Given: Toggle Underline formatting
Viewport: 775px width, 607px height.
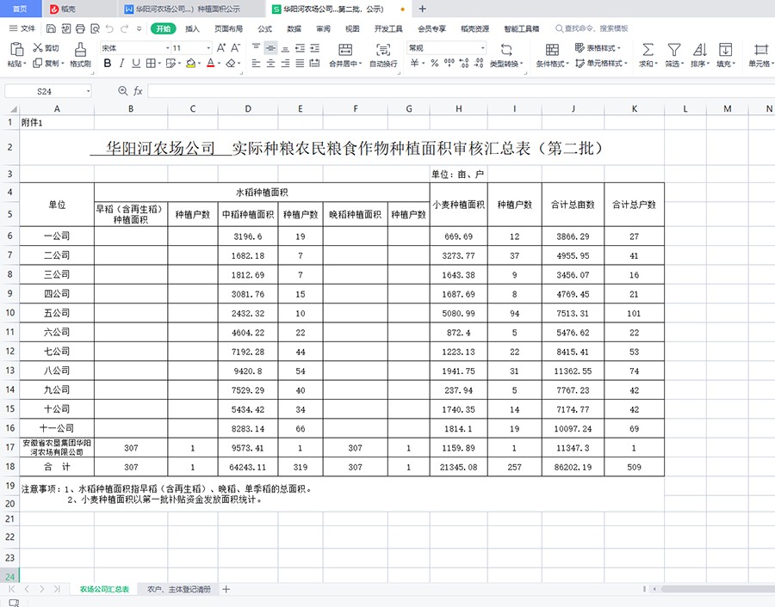Looking at the screenshot, I should [136, 64].
